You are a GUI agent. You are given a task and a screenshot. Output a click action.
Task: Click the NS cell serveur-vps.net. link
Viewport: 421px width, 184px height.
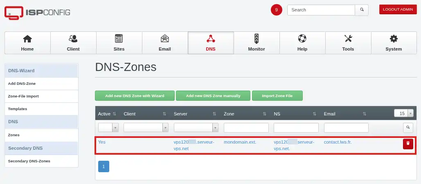point(294,145)
